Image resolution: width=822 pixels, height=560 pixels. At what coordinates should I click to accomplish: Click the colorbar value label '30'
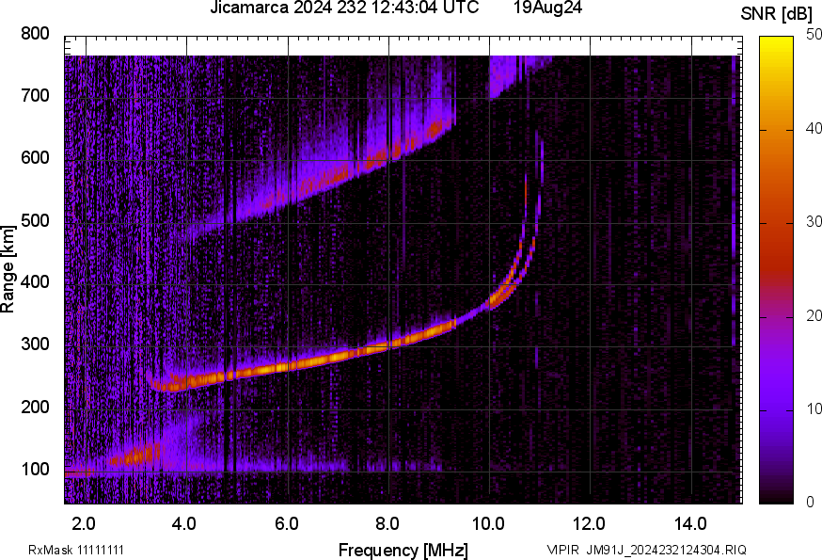[x=814, y=221]
